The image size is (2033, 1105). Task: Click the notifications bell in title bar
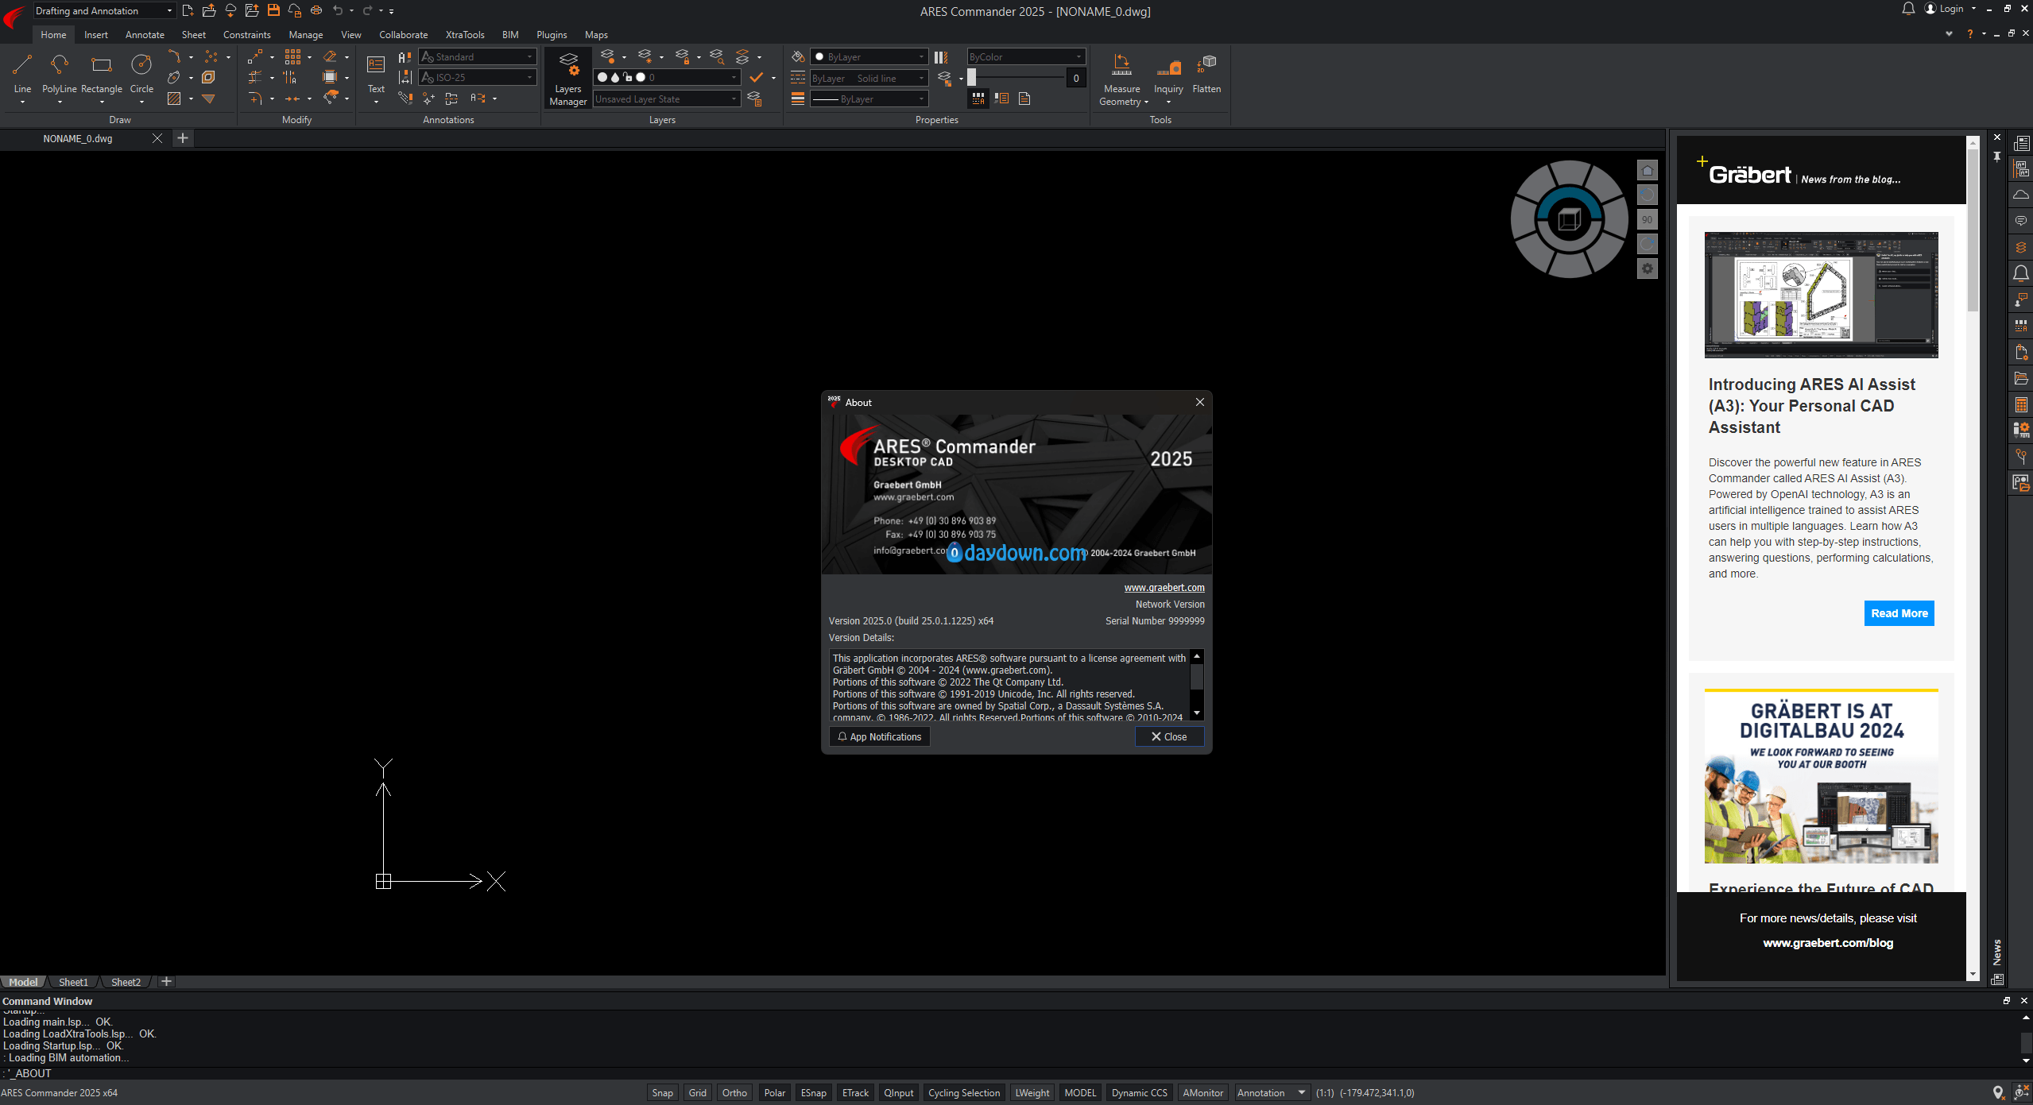[1908, 9]
